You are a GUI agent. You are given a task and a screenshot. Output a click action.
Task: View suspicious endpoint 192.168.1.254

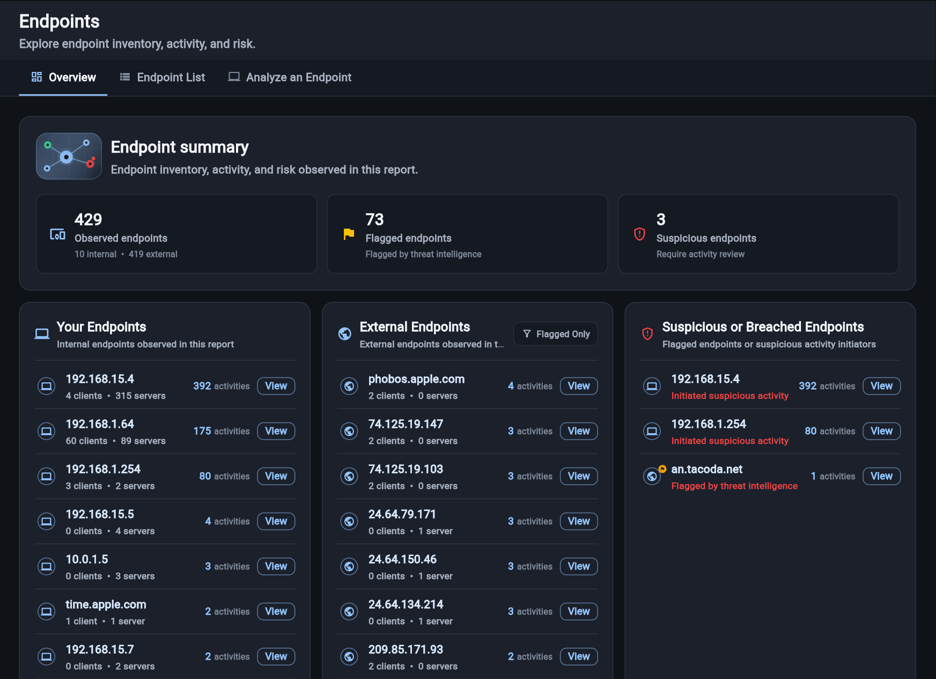(x=882, y=431)
